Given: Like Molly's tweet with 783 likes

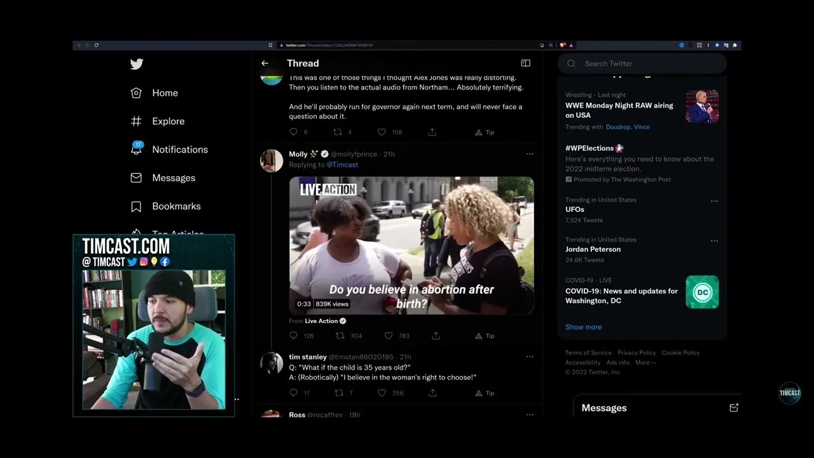Looking at the screenshot, I should pos(389,336).
